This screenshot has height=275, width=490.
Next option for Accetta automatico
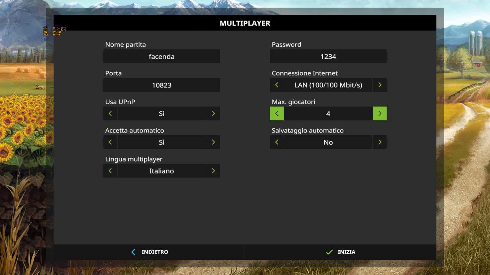[213, 142]
